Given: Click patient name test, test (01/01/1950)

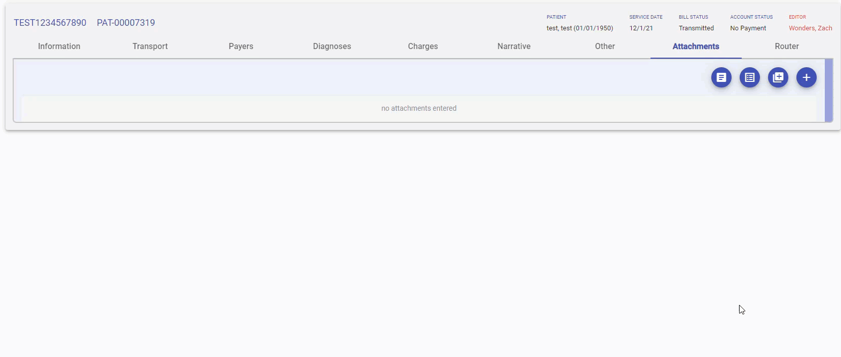Looking at the screenshot, I should point(579,28).
